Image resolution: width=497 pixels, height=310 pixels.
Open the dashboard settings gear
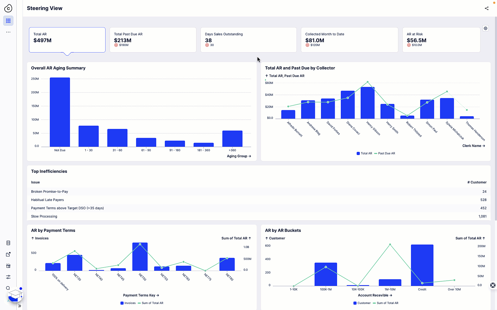tap(485, 28)
